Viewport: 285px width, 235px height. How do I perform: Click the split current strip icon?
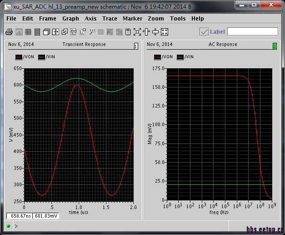click(x=55, y=32)
